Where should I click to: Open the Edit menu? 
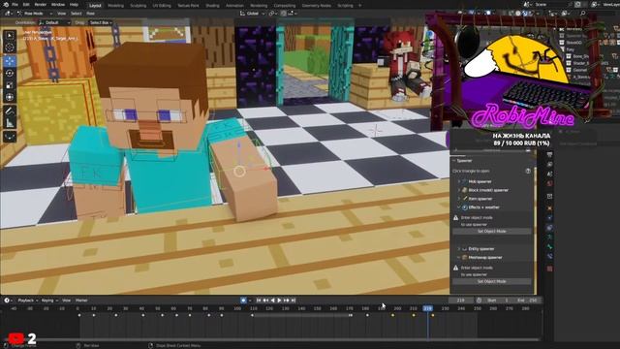tap(26, 5)
